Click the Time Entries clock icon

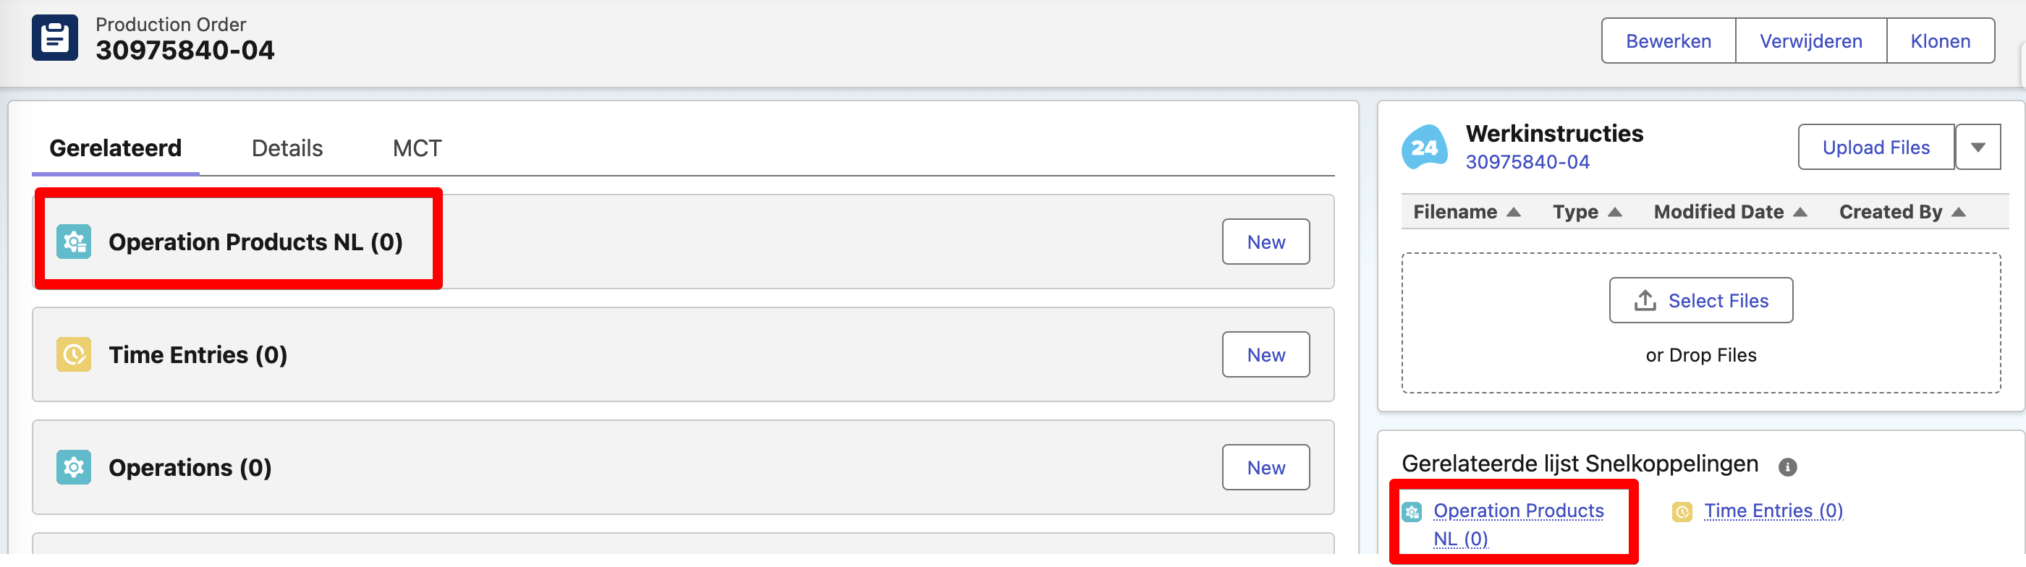pos(74,354)
